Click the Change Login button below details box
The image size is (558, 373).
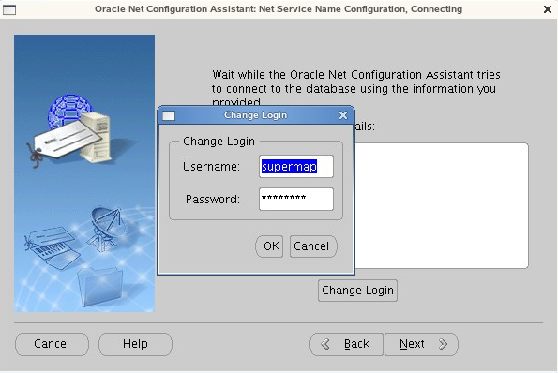click(x=357, y=291)
